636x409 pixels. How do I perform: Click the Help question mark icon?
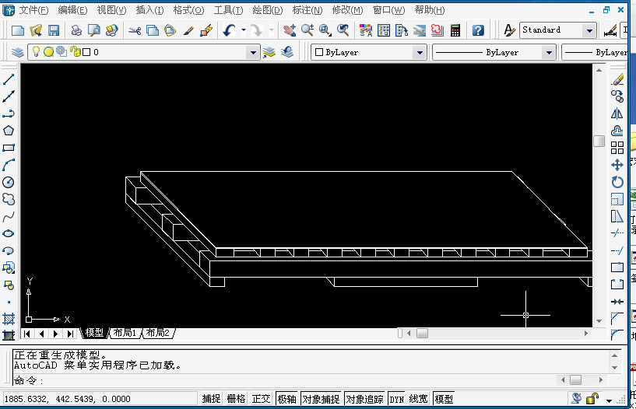tap(478, 30)
